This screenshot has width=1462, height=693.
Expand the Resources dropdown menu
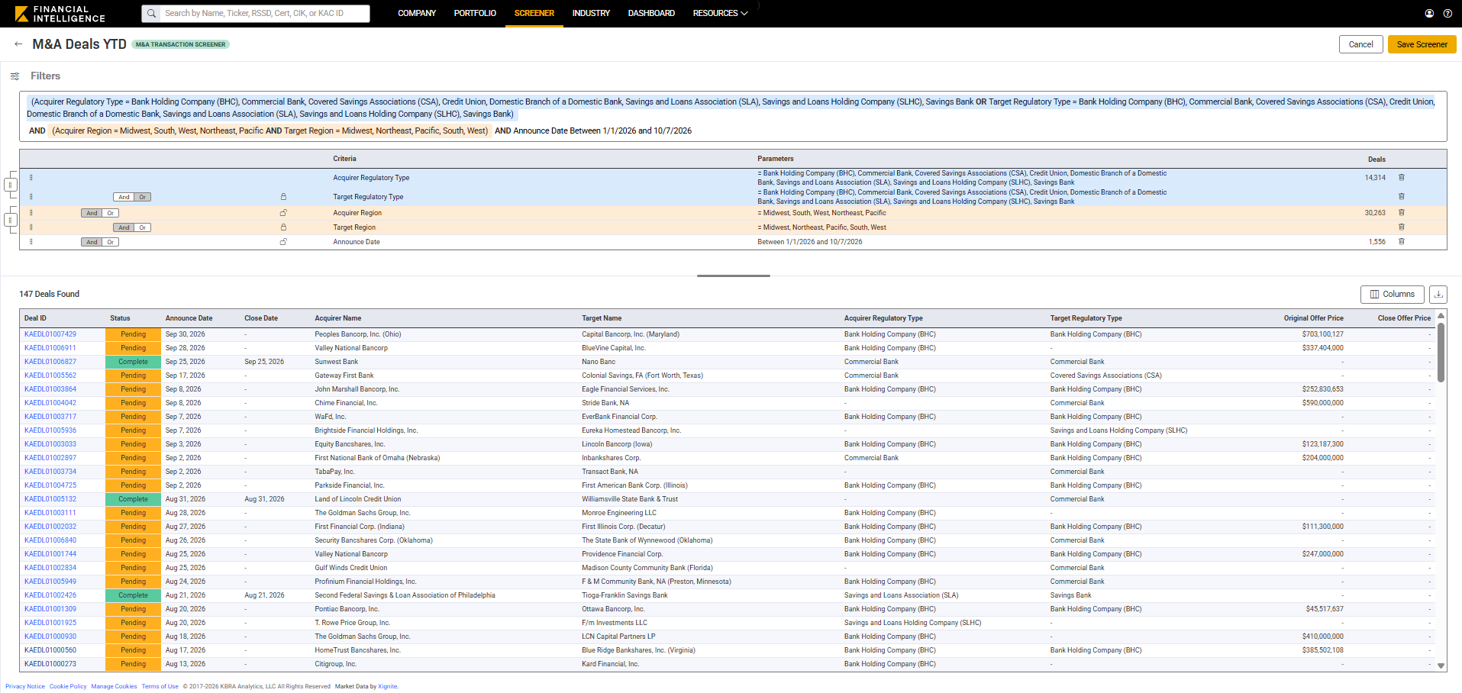[x=720, y=13]
